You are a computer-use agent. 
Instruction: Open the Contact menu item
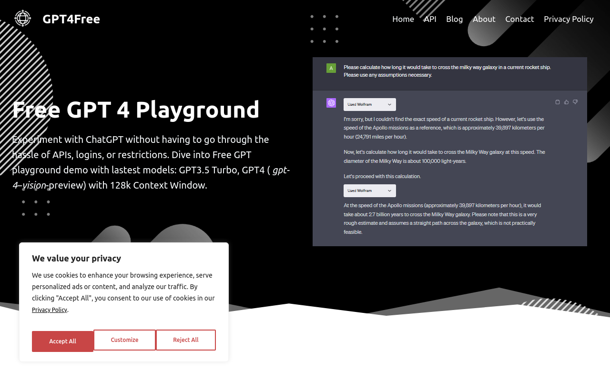click(519, 19)
